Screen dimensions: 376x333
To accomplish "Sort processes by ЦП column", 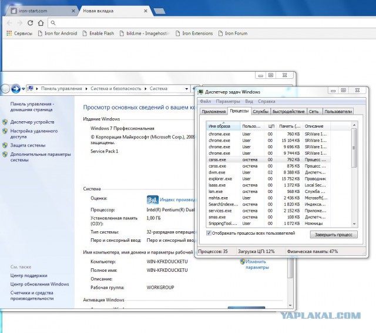I will 271,126.
